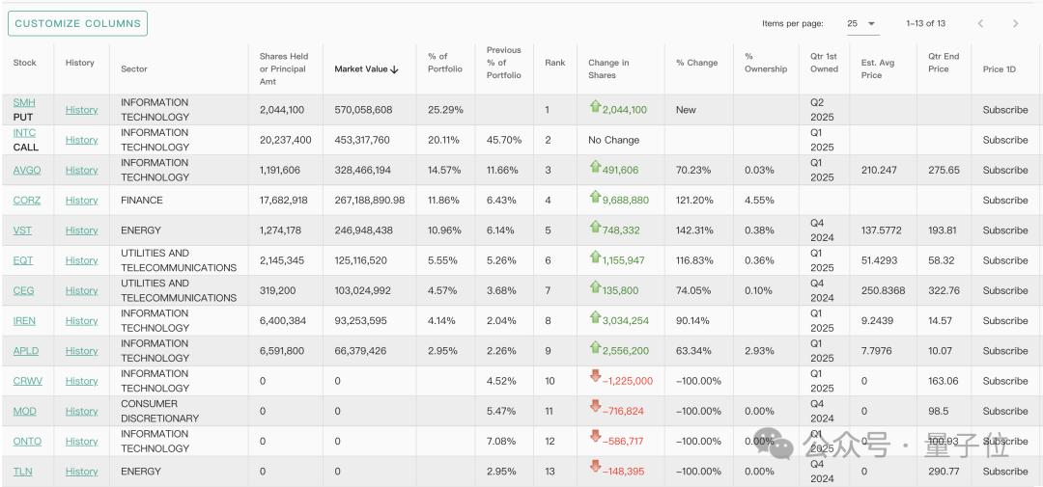Click the red down arrow in CRWV row
Image resolution: width=1043 pixels, height=487 pixels.
click(595, 376)
